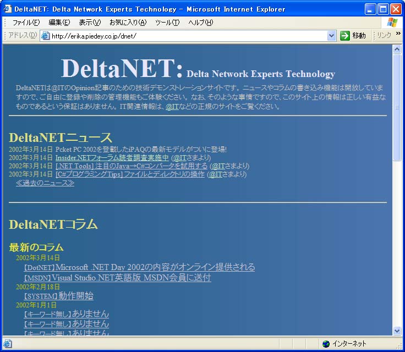Minimize the Internet Explorer window
The height and width of the screenshot is (352, 405).
coord(370,9)
